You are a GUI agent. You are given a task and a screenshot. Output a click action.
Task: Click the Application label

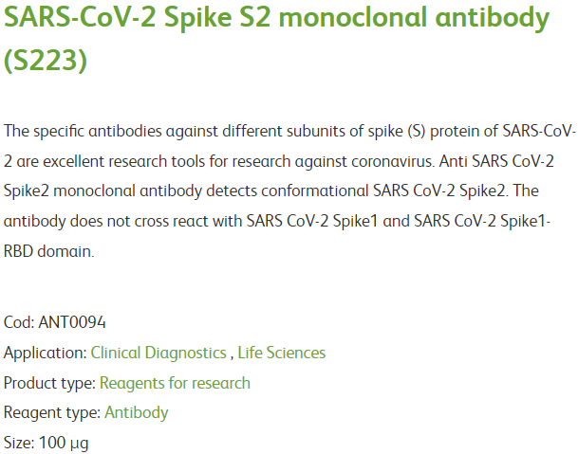[46, 353]
